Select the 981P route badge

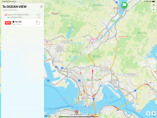pos(8,23)
